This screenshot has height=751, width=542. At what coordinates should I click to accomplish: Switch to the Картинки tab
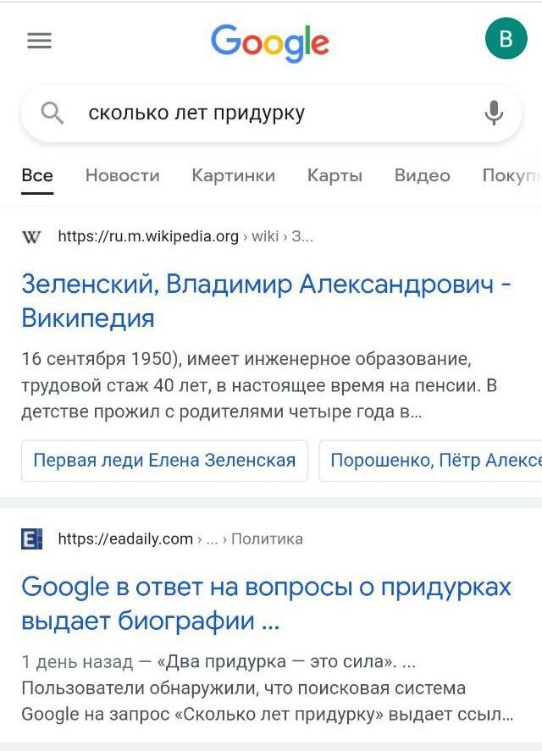coord(233,175)
